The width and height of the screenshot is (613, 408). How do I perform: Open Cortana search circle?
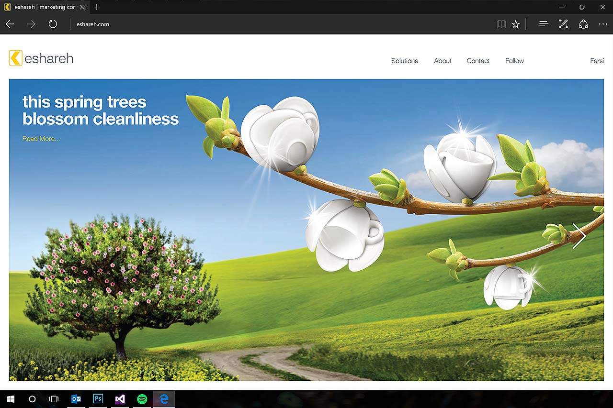(x=32, y=399)
